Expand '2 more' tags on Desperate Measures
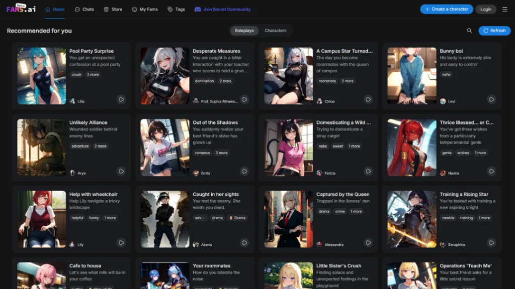Screen dimensions: 515x289 225,81
